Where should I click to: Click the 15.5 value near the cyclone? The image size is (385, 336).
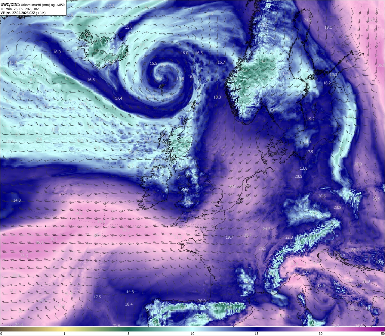(x=153, y=63)
